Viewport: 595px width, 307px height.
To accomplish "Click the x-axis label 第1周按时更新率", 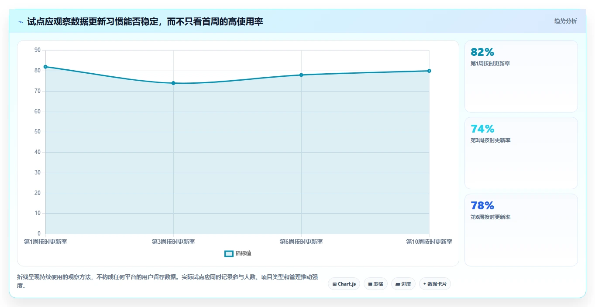I will pyautogui.click(x=45, y=242).
